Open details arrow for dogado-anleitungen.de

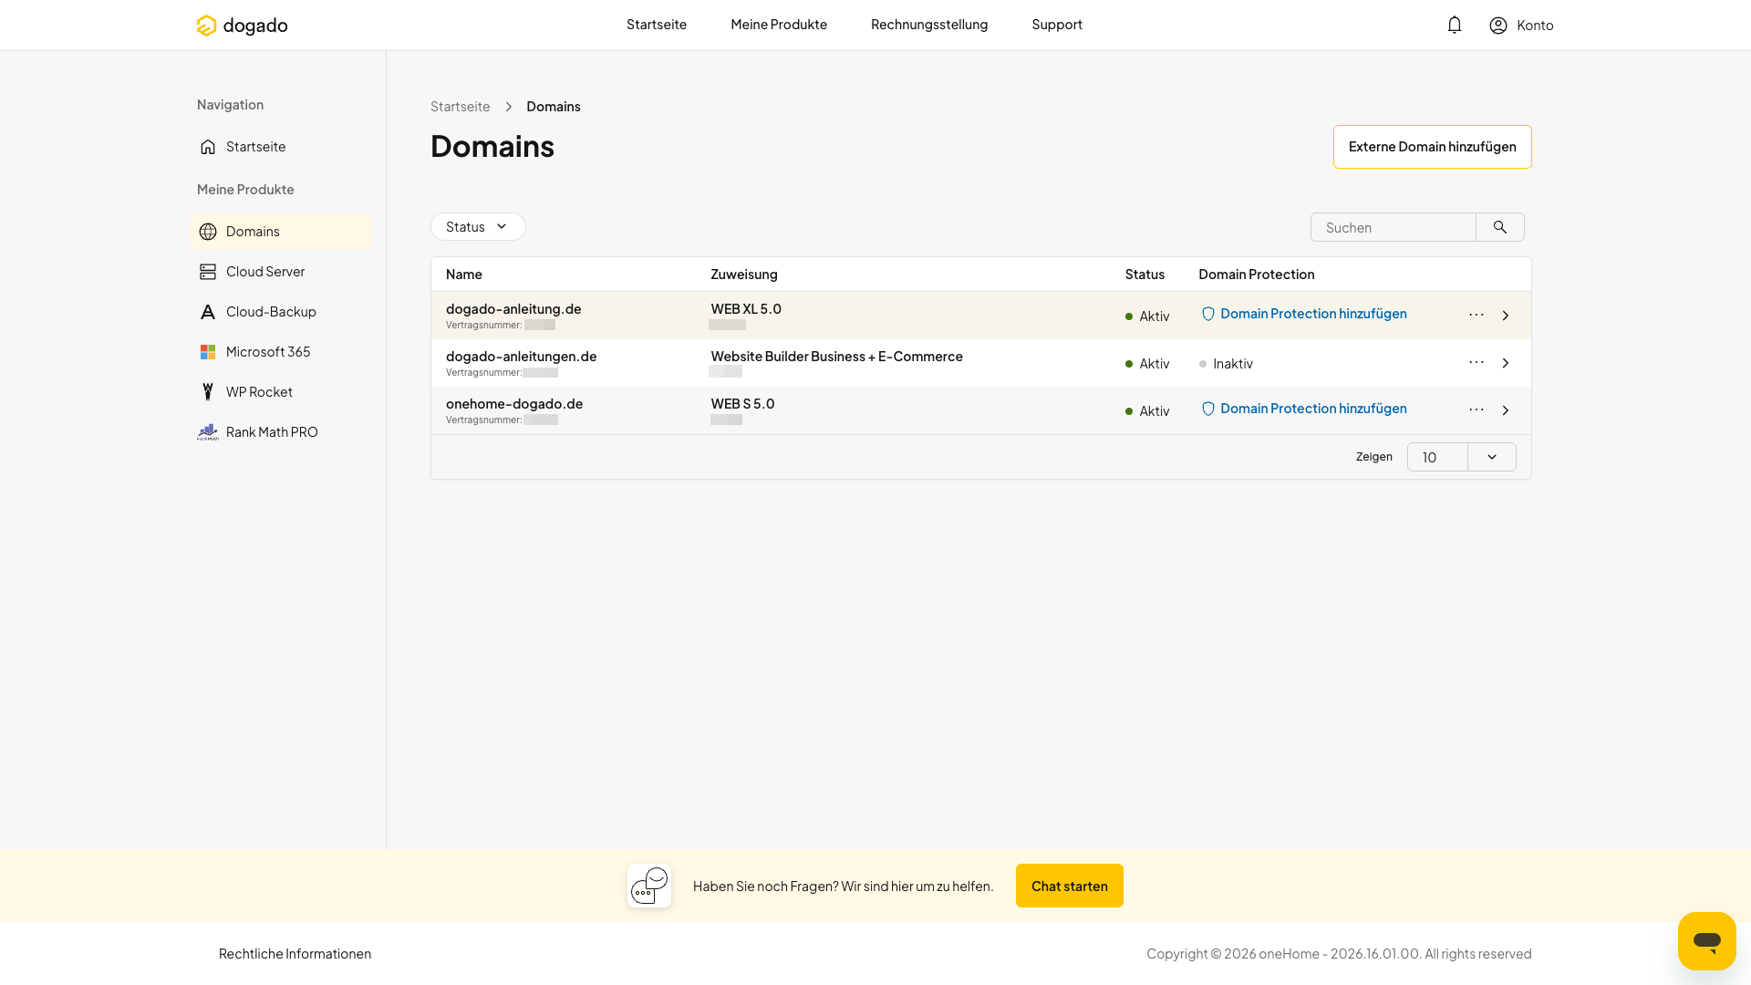[1506, 363]
